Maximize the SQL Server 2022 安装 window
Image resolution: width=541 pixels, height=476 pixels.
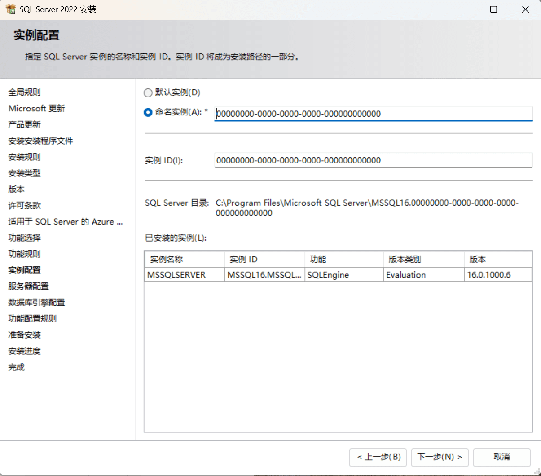coord(494,9)
